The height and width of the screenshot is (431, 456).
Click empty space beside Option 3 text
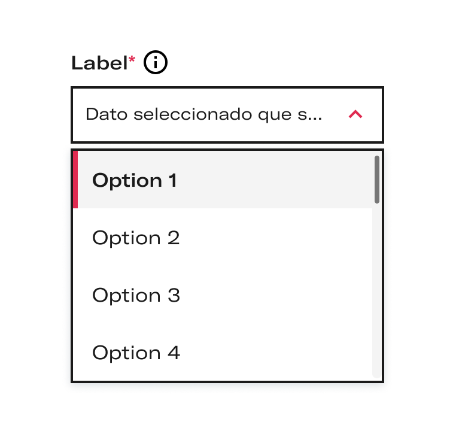(276, 295)
